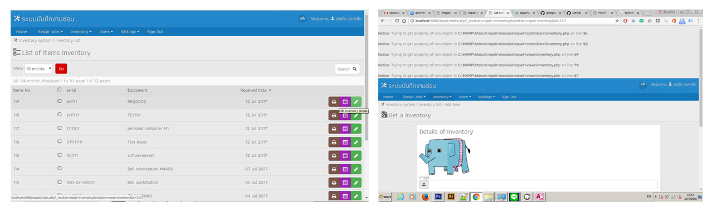Viewport: 713px width, 222px height.
Task: Sign Out in right window
Action: [x=509, y=97]
